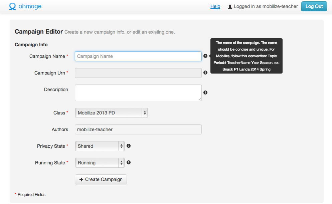Click the Running State help question icon
Image resolution: width=332 pixels, height=204 pixels.
pos(129,162)
